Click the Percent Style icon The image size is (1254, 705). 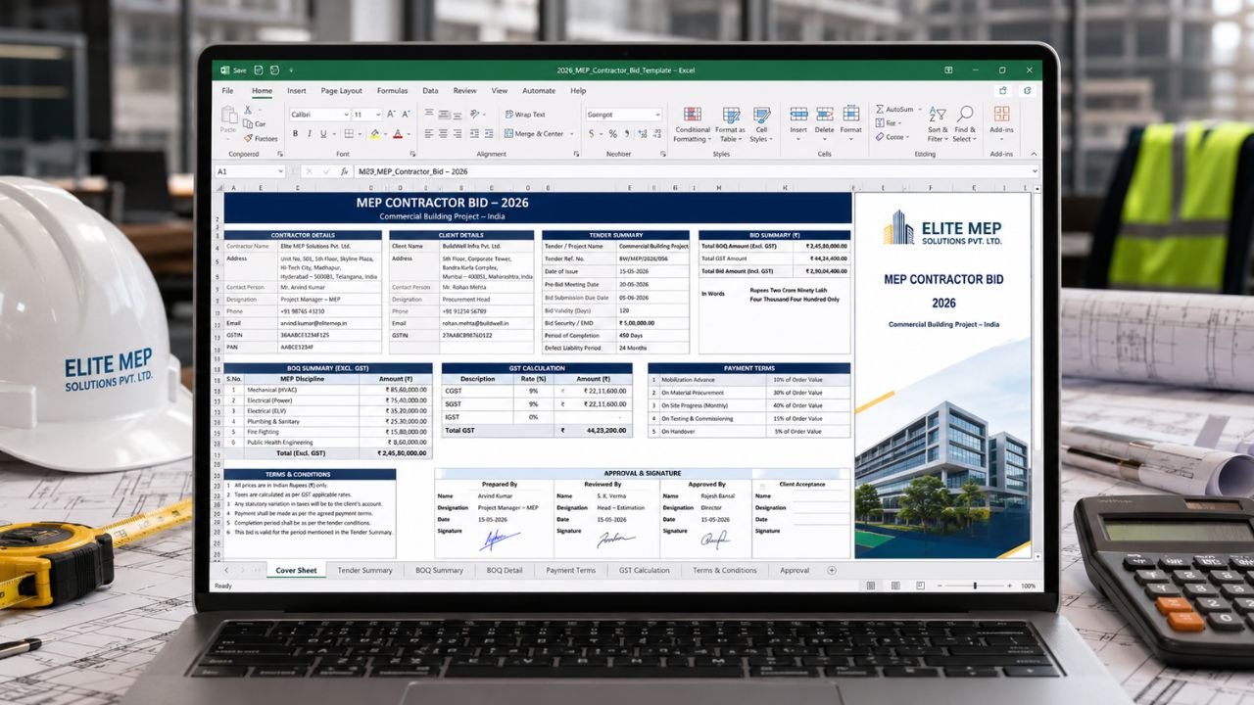(613, 134)
